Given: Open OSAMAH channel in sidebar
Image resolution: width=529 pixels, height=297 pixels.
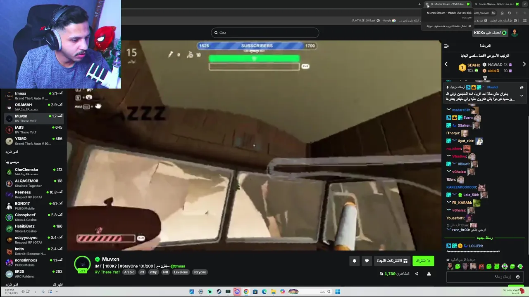Looking at the screenshot, I should (33, 107).
